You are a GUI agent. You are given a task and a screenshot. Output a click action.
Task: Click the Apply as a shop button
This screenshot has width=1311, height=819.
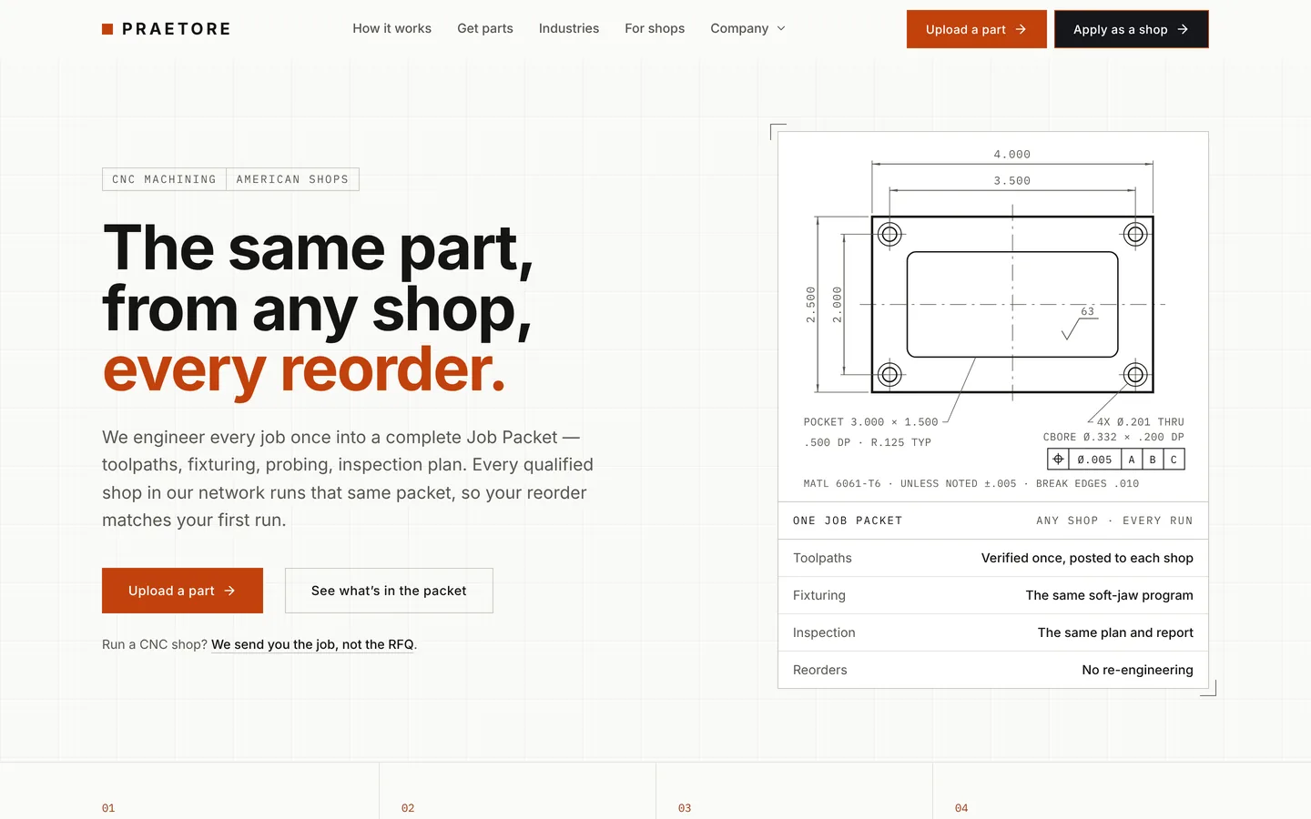point(1132,29)
